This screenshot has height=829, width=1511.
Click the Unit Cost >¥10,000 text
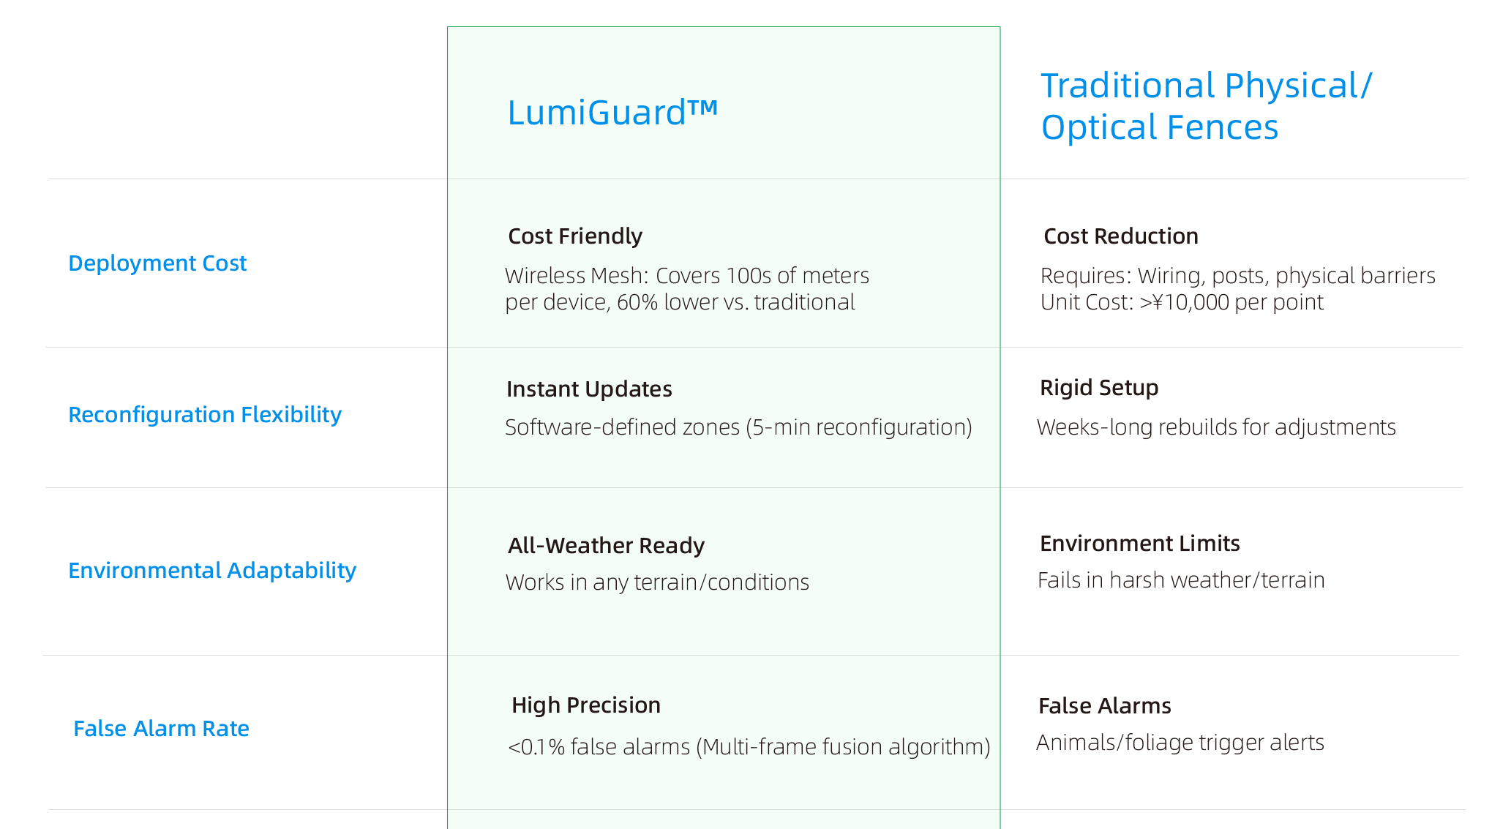point(1182,302)
